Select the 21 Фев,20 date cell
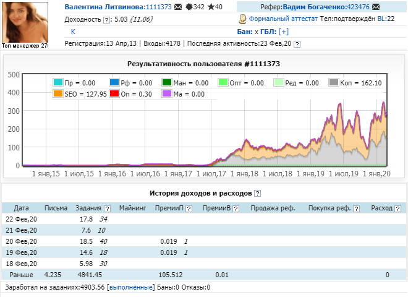Image resolution: width=408 pixels, height=297 pixels. point(22,230)
